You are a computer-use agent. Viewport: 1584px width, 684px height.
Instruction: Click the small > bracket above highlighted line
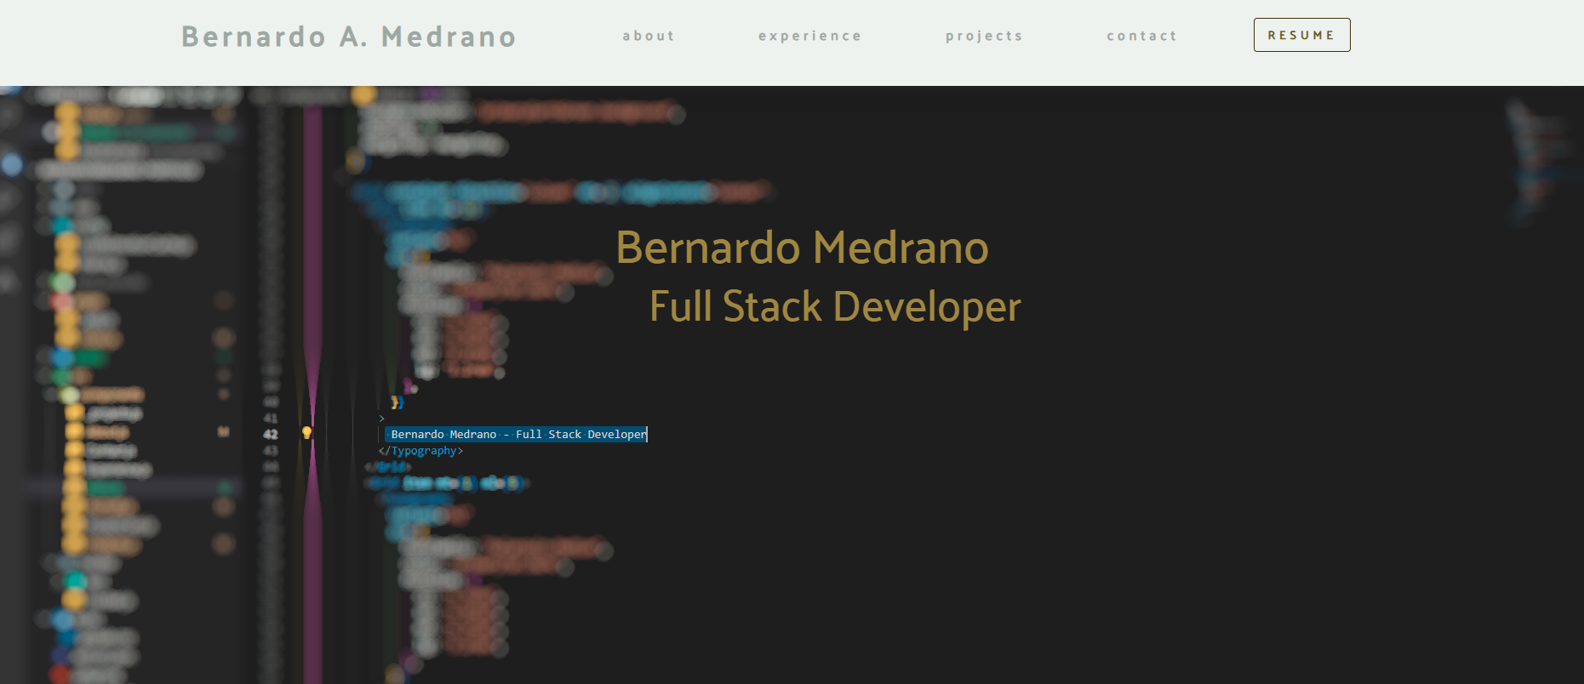click(381, 419)
